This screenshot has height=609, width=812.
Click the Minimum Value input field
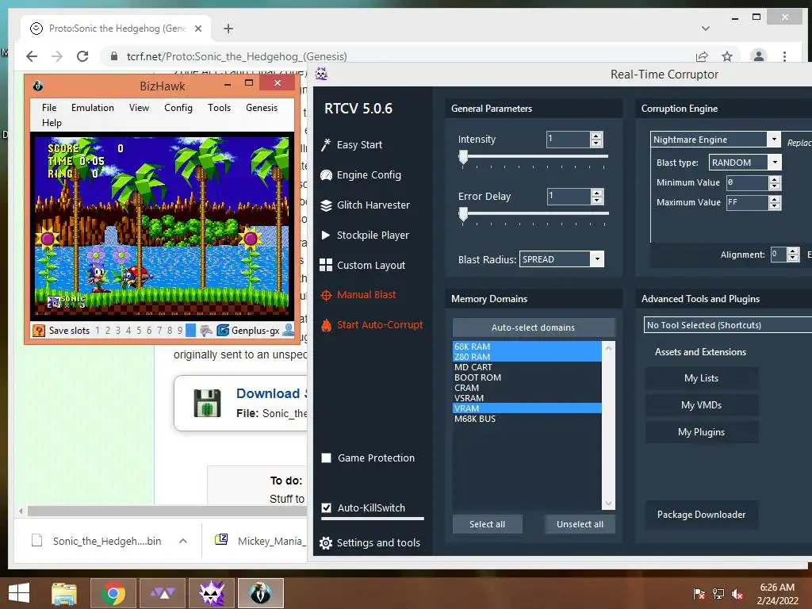pyautogui.click(x=747, y=182)
